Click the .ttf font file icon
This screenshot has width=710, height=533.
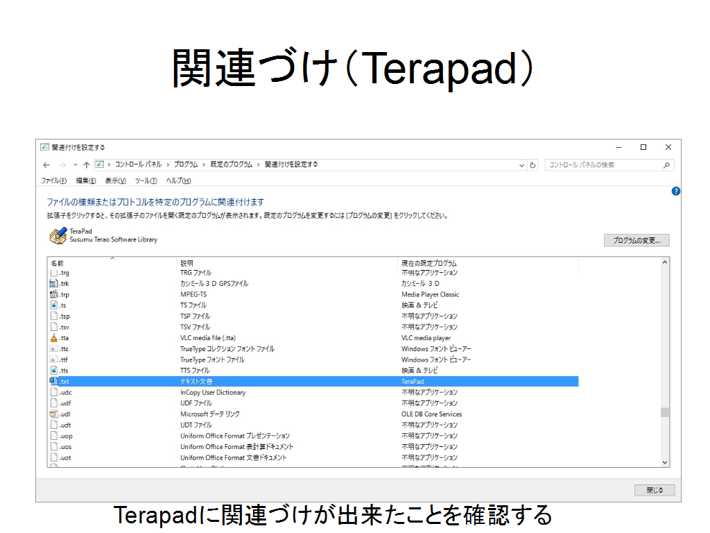pyautogui.click(x=54, y=359)
